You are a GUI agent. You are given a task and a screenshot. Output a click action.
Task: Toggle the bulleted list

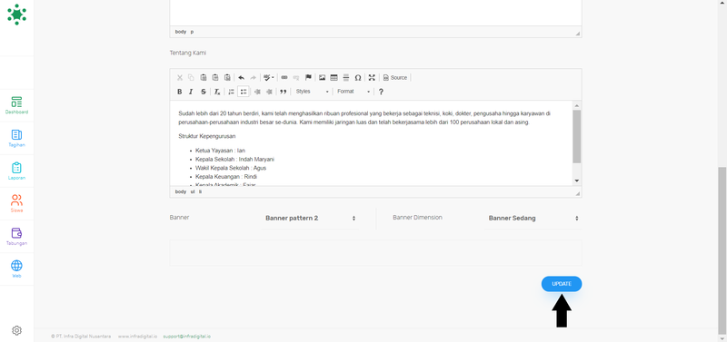pyautogui.click(x=244, y=92)
